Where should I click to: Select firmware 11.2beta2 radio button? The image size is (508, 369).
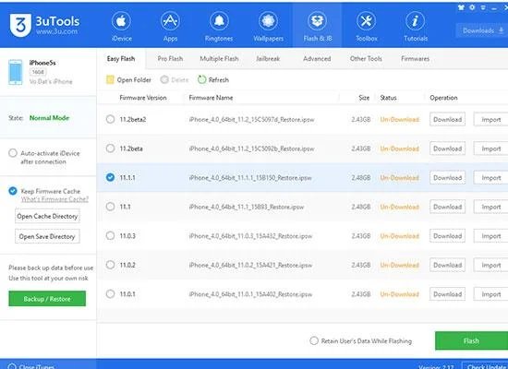pos(110,119)
